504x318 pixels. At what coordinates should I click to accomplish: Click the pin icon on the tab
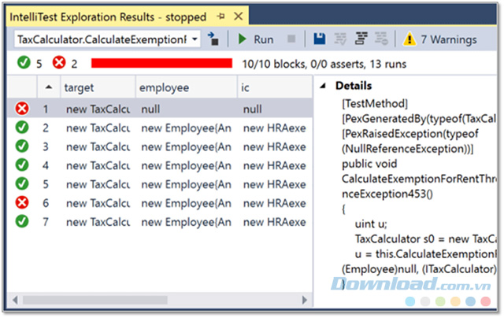[221, 17]
